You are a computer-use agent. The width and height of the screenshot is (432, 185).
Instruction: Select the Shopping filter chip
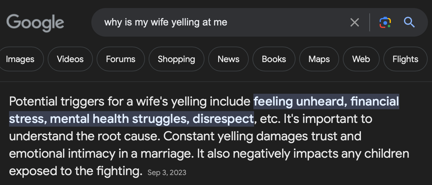176,59
